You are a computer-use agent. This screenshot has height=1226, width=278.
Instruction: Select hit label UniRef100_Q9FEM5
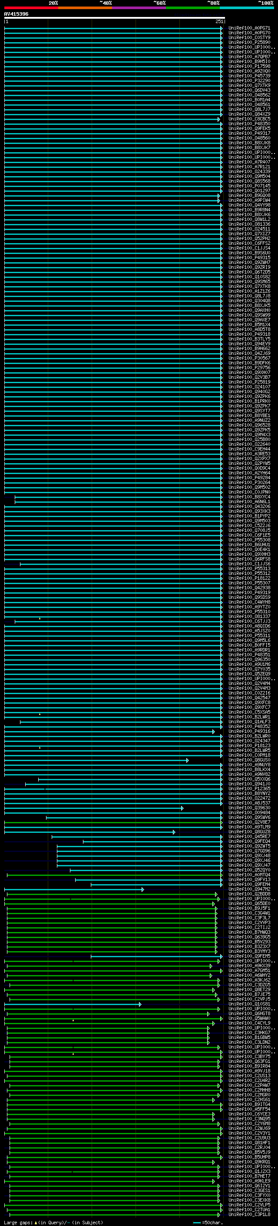(249, 956)
